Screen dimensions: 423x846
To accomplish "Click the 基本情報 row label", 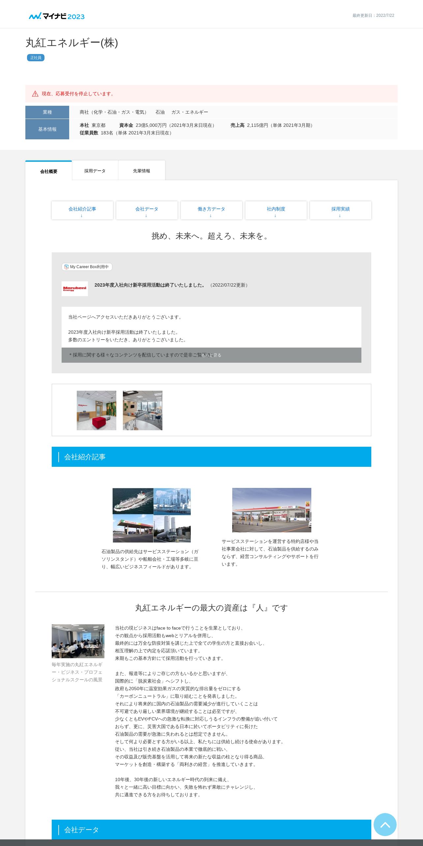I will click(x=47, y=129).
